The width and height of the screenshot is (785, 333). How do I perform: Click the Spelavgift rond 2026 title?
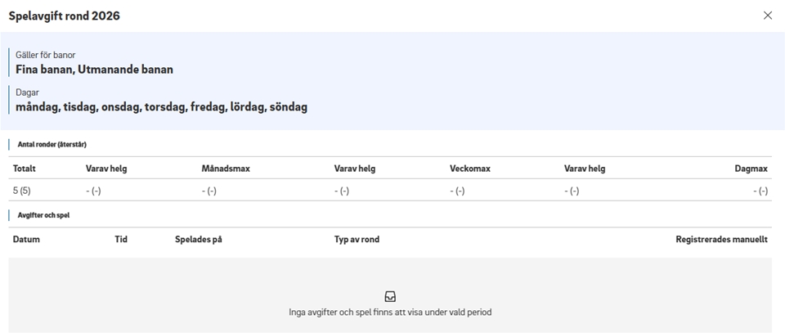(x=64, y=16)
